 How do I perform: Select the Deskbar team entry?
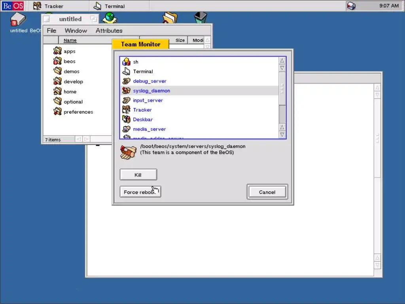(199, 119)
